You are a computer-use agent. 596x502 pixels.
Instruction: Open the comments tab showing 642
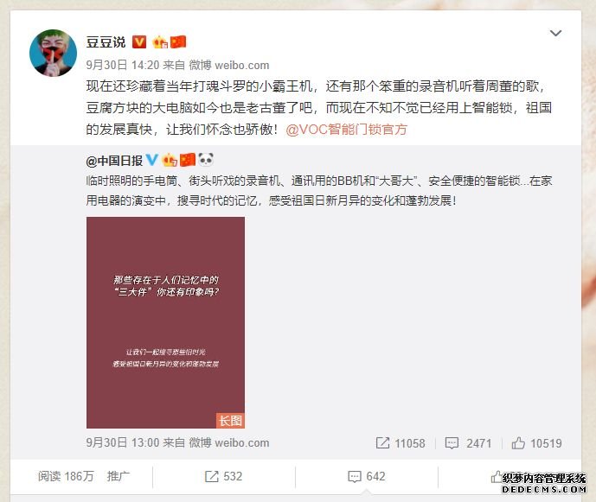pyautogui.click(x=367, y=476)
